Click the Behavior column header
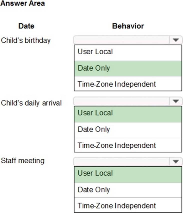 click(x=128, y=26)
